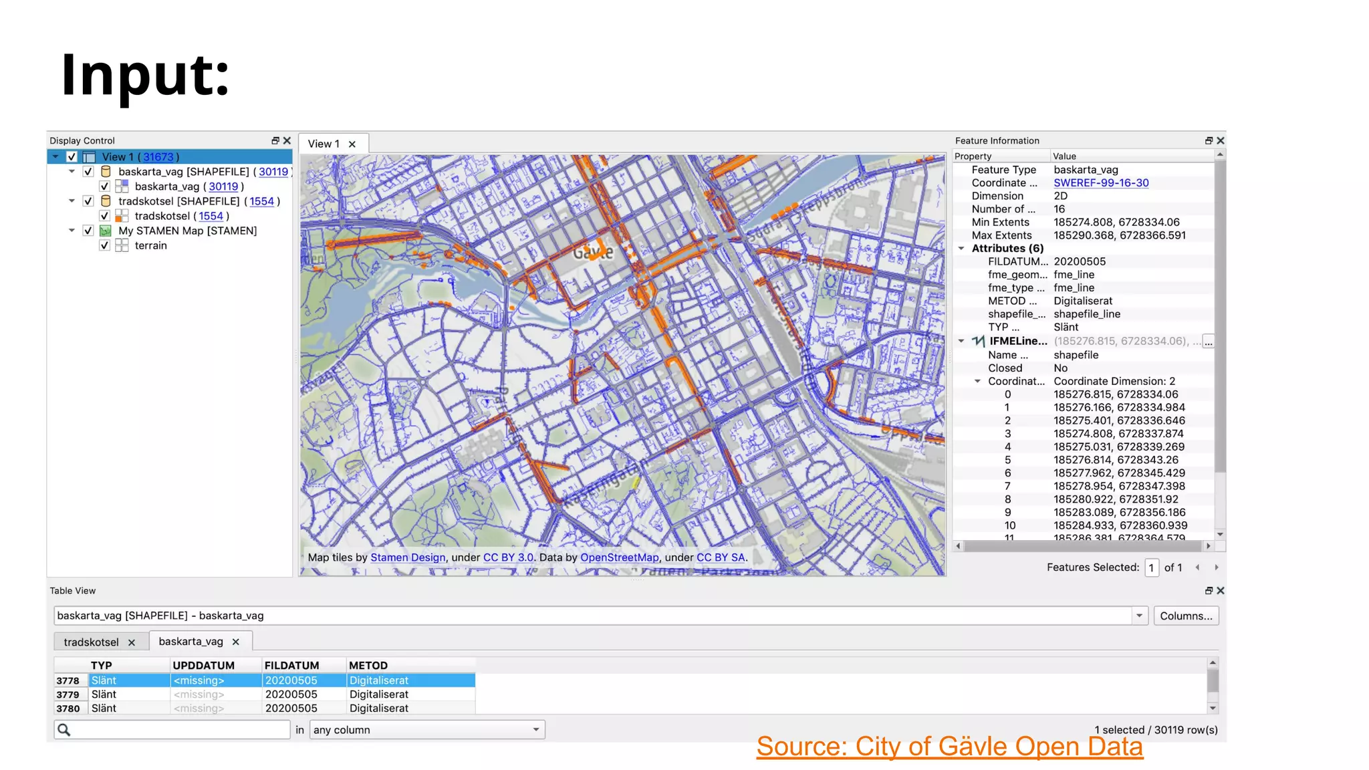Screen dimensions: 1369x770
Task: Open the Stamen Design link
Action: point(408,557)
